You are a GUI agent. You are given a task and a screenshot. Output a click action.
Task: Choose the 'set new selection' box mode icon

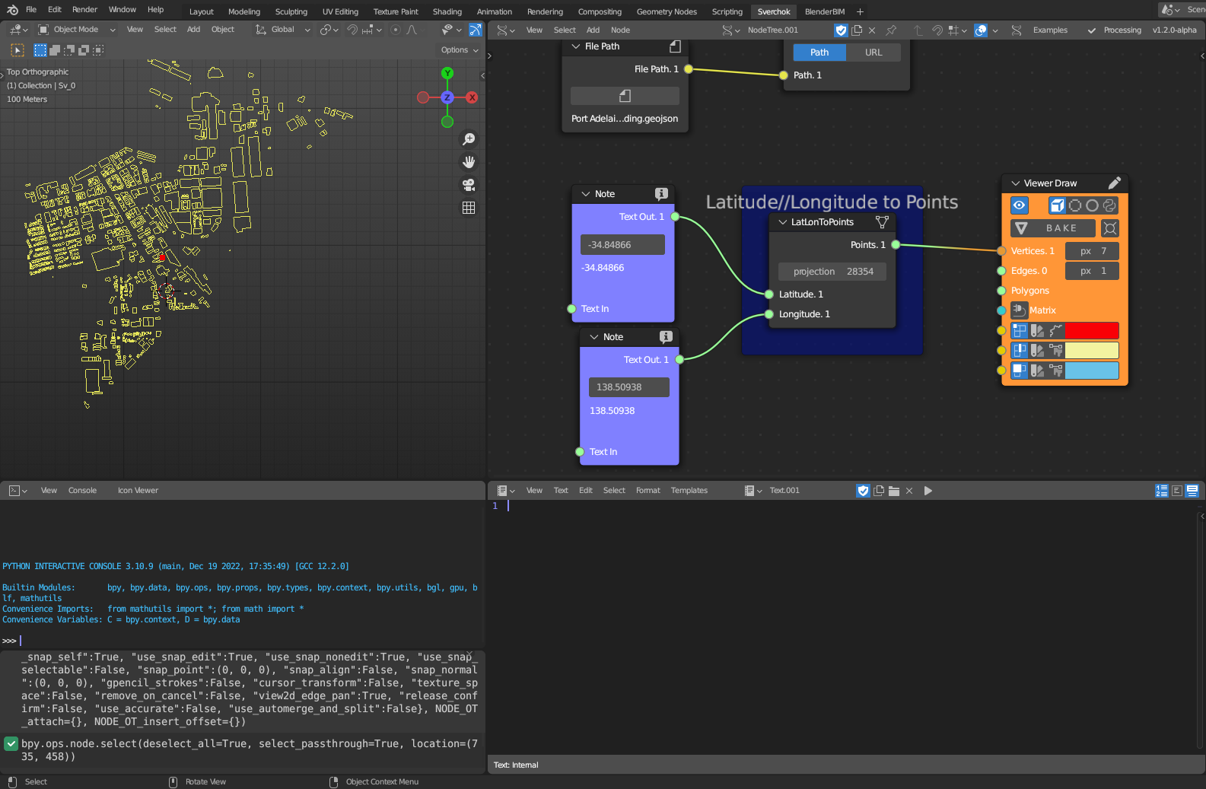pos(40,50)
